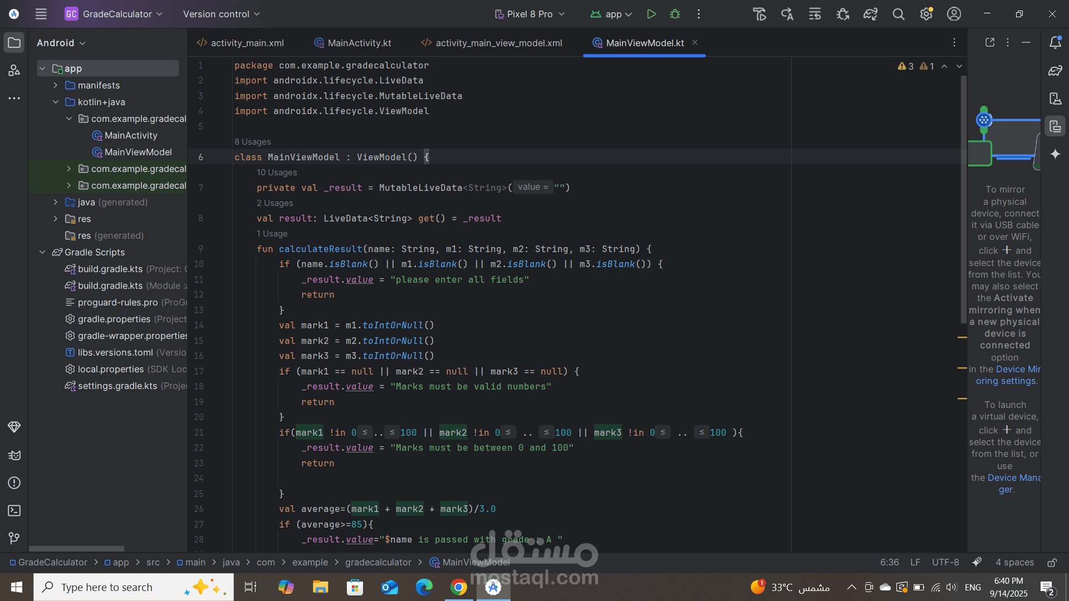The image size is (1069, 601).
Task: Open IDE settings gear icon
Action: (926, 14)
